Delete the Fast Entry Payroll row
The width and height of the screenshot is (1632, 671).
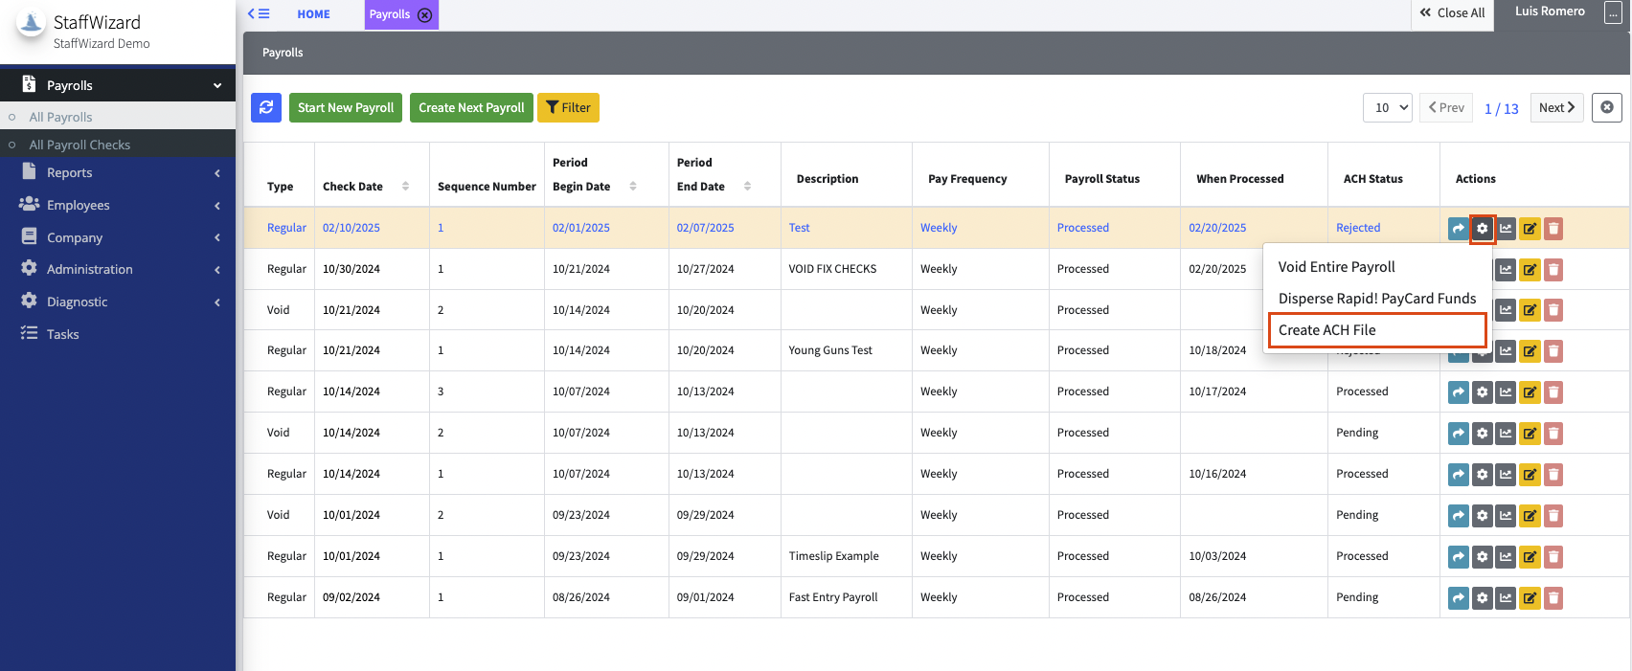click(x=1553, y=597)
